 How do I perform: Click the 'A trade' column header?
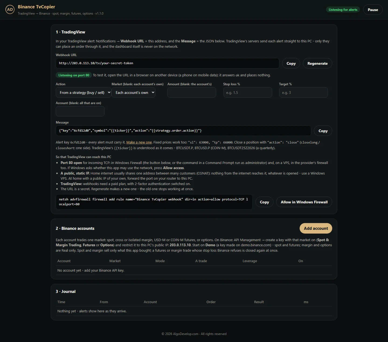coord(201,261)
